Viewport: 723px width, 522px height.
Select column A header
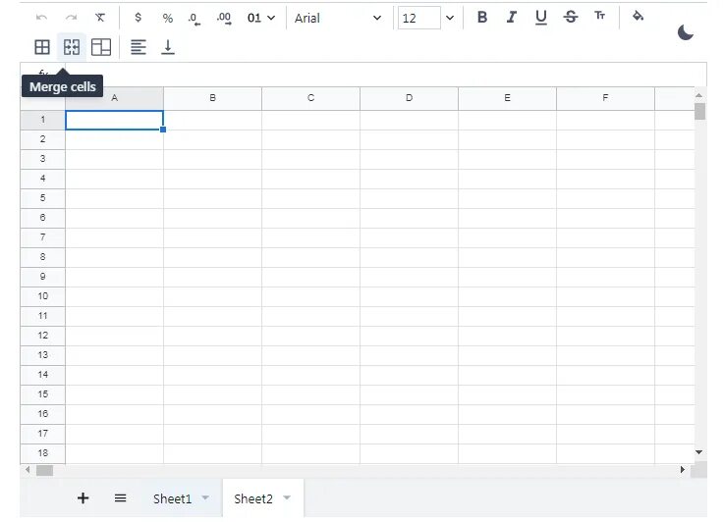coord(114,98)
